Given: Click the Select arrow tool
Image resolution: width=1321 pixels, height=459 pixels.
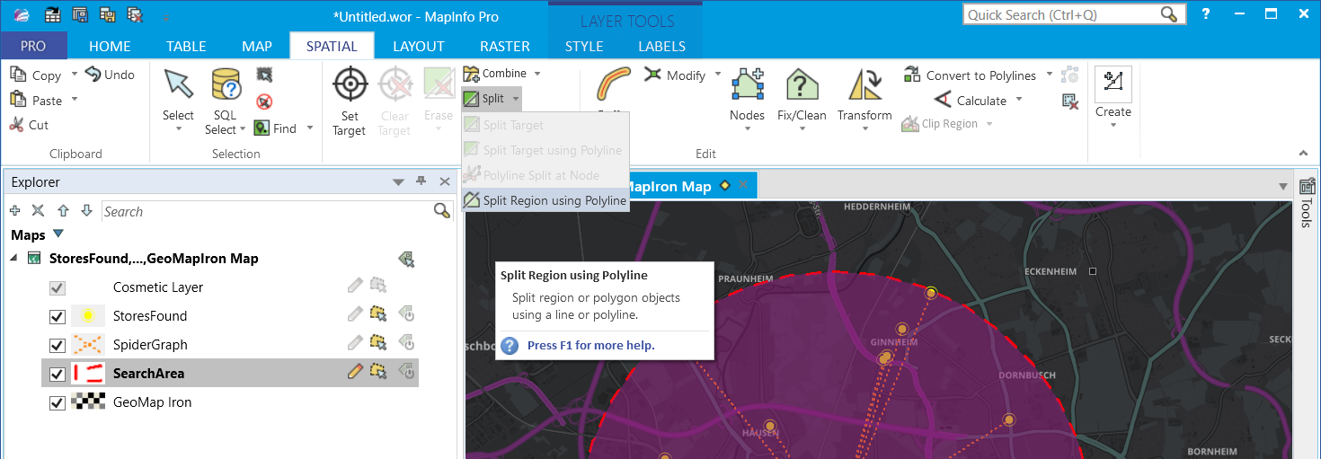Looking at the screenshot, I should click(178, 85).
